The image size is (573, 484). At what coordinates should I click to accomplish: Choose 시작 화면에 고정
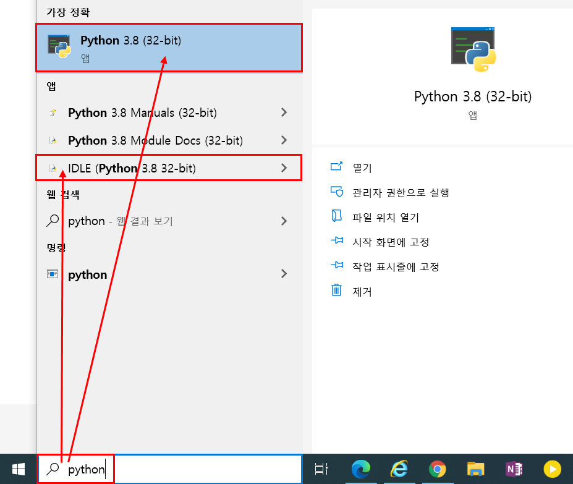tap(391, 242)
